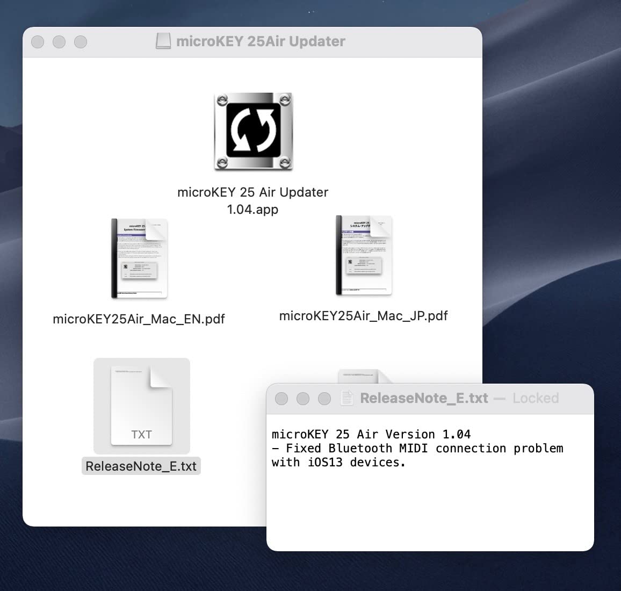Open the microKEY 25 Air Updater app icon
This screenshot has height=591, width=621.
(253, 132)
